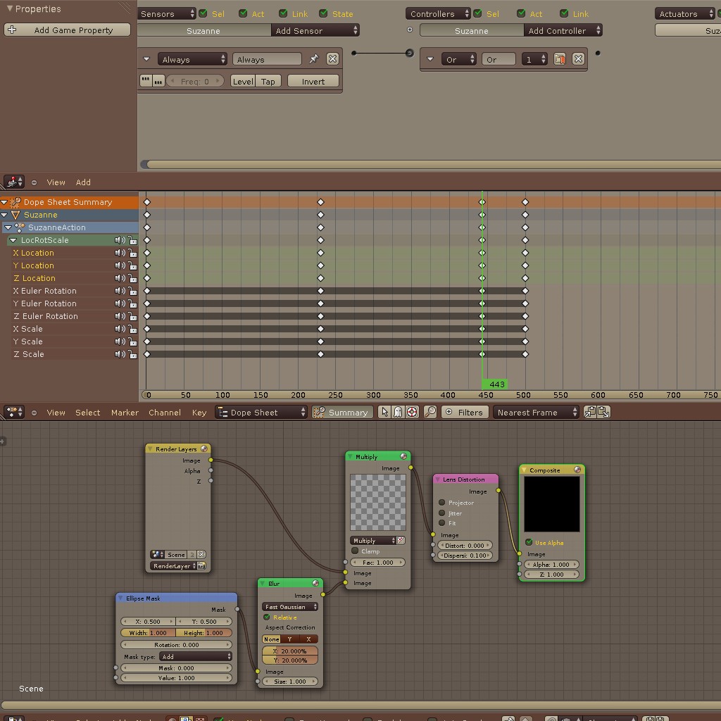Open the Marker menu
721x721 pixels.
point(125,413)
